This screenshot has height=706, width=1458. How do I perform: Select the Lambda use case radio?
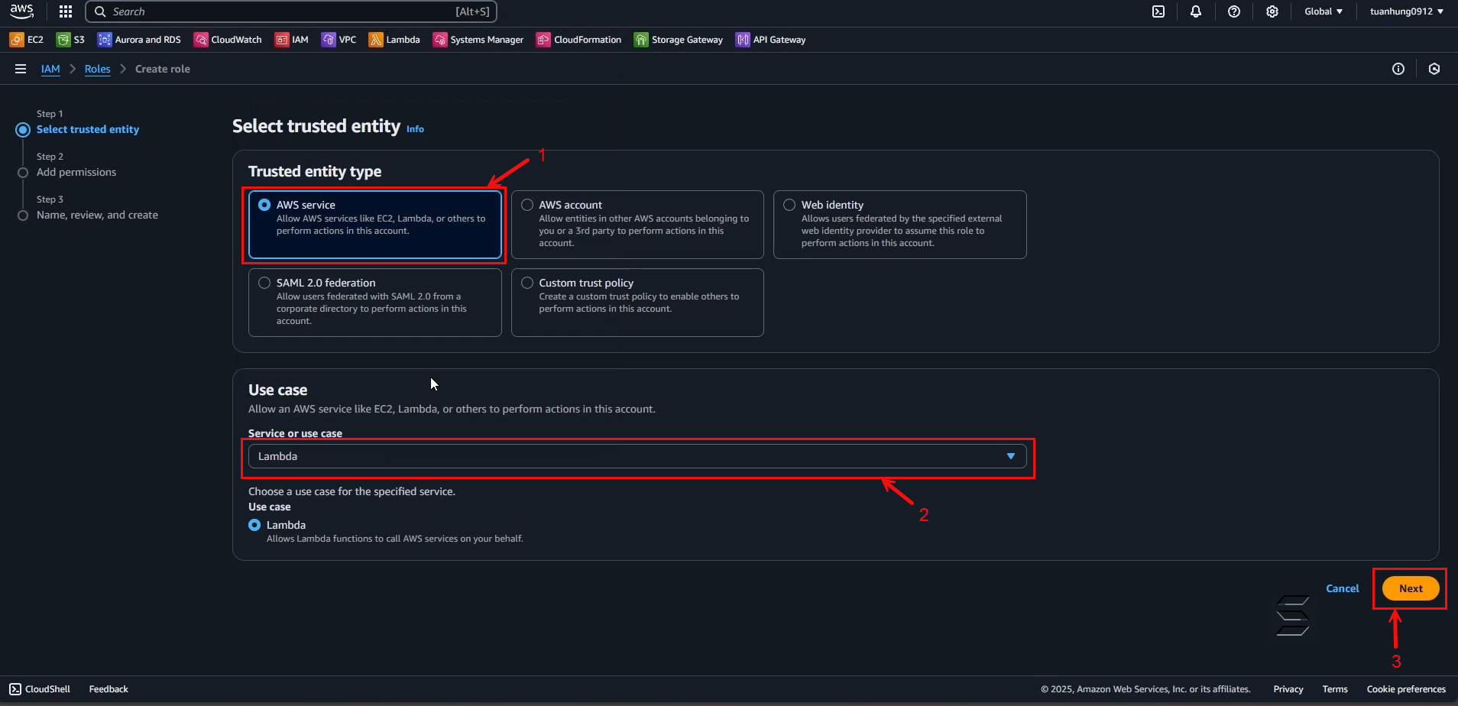(254, 525)
